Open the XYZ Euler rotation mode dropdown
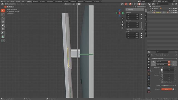Screen dimensions: 178x100 [x=135, y=29]
